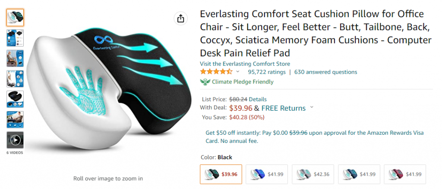Click the share icon above product image
442x189 pixels.
[180, 19]
